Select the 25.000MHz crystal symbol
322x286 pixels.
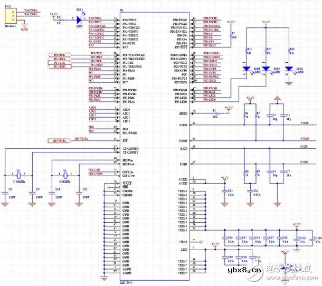[19, 175]
